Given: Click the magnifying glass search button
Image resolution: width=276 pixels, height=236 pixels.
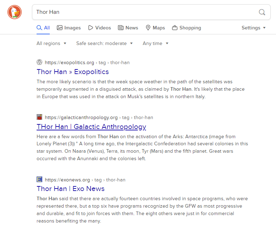Looking at the screenshot, I should [262, 12].
